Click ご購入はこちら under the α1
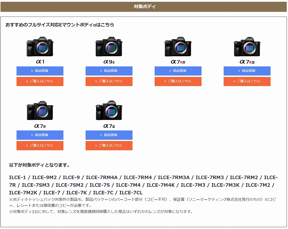The height and width of the screenshot is (229, 288). pos(40,81)
